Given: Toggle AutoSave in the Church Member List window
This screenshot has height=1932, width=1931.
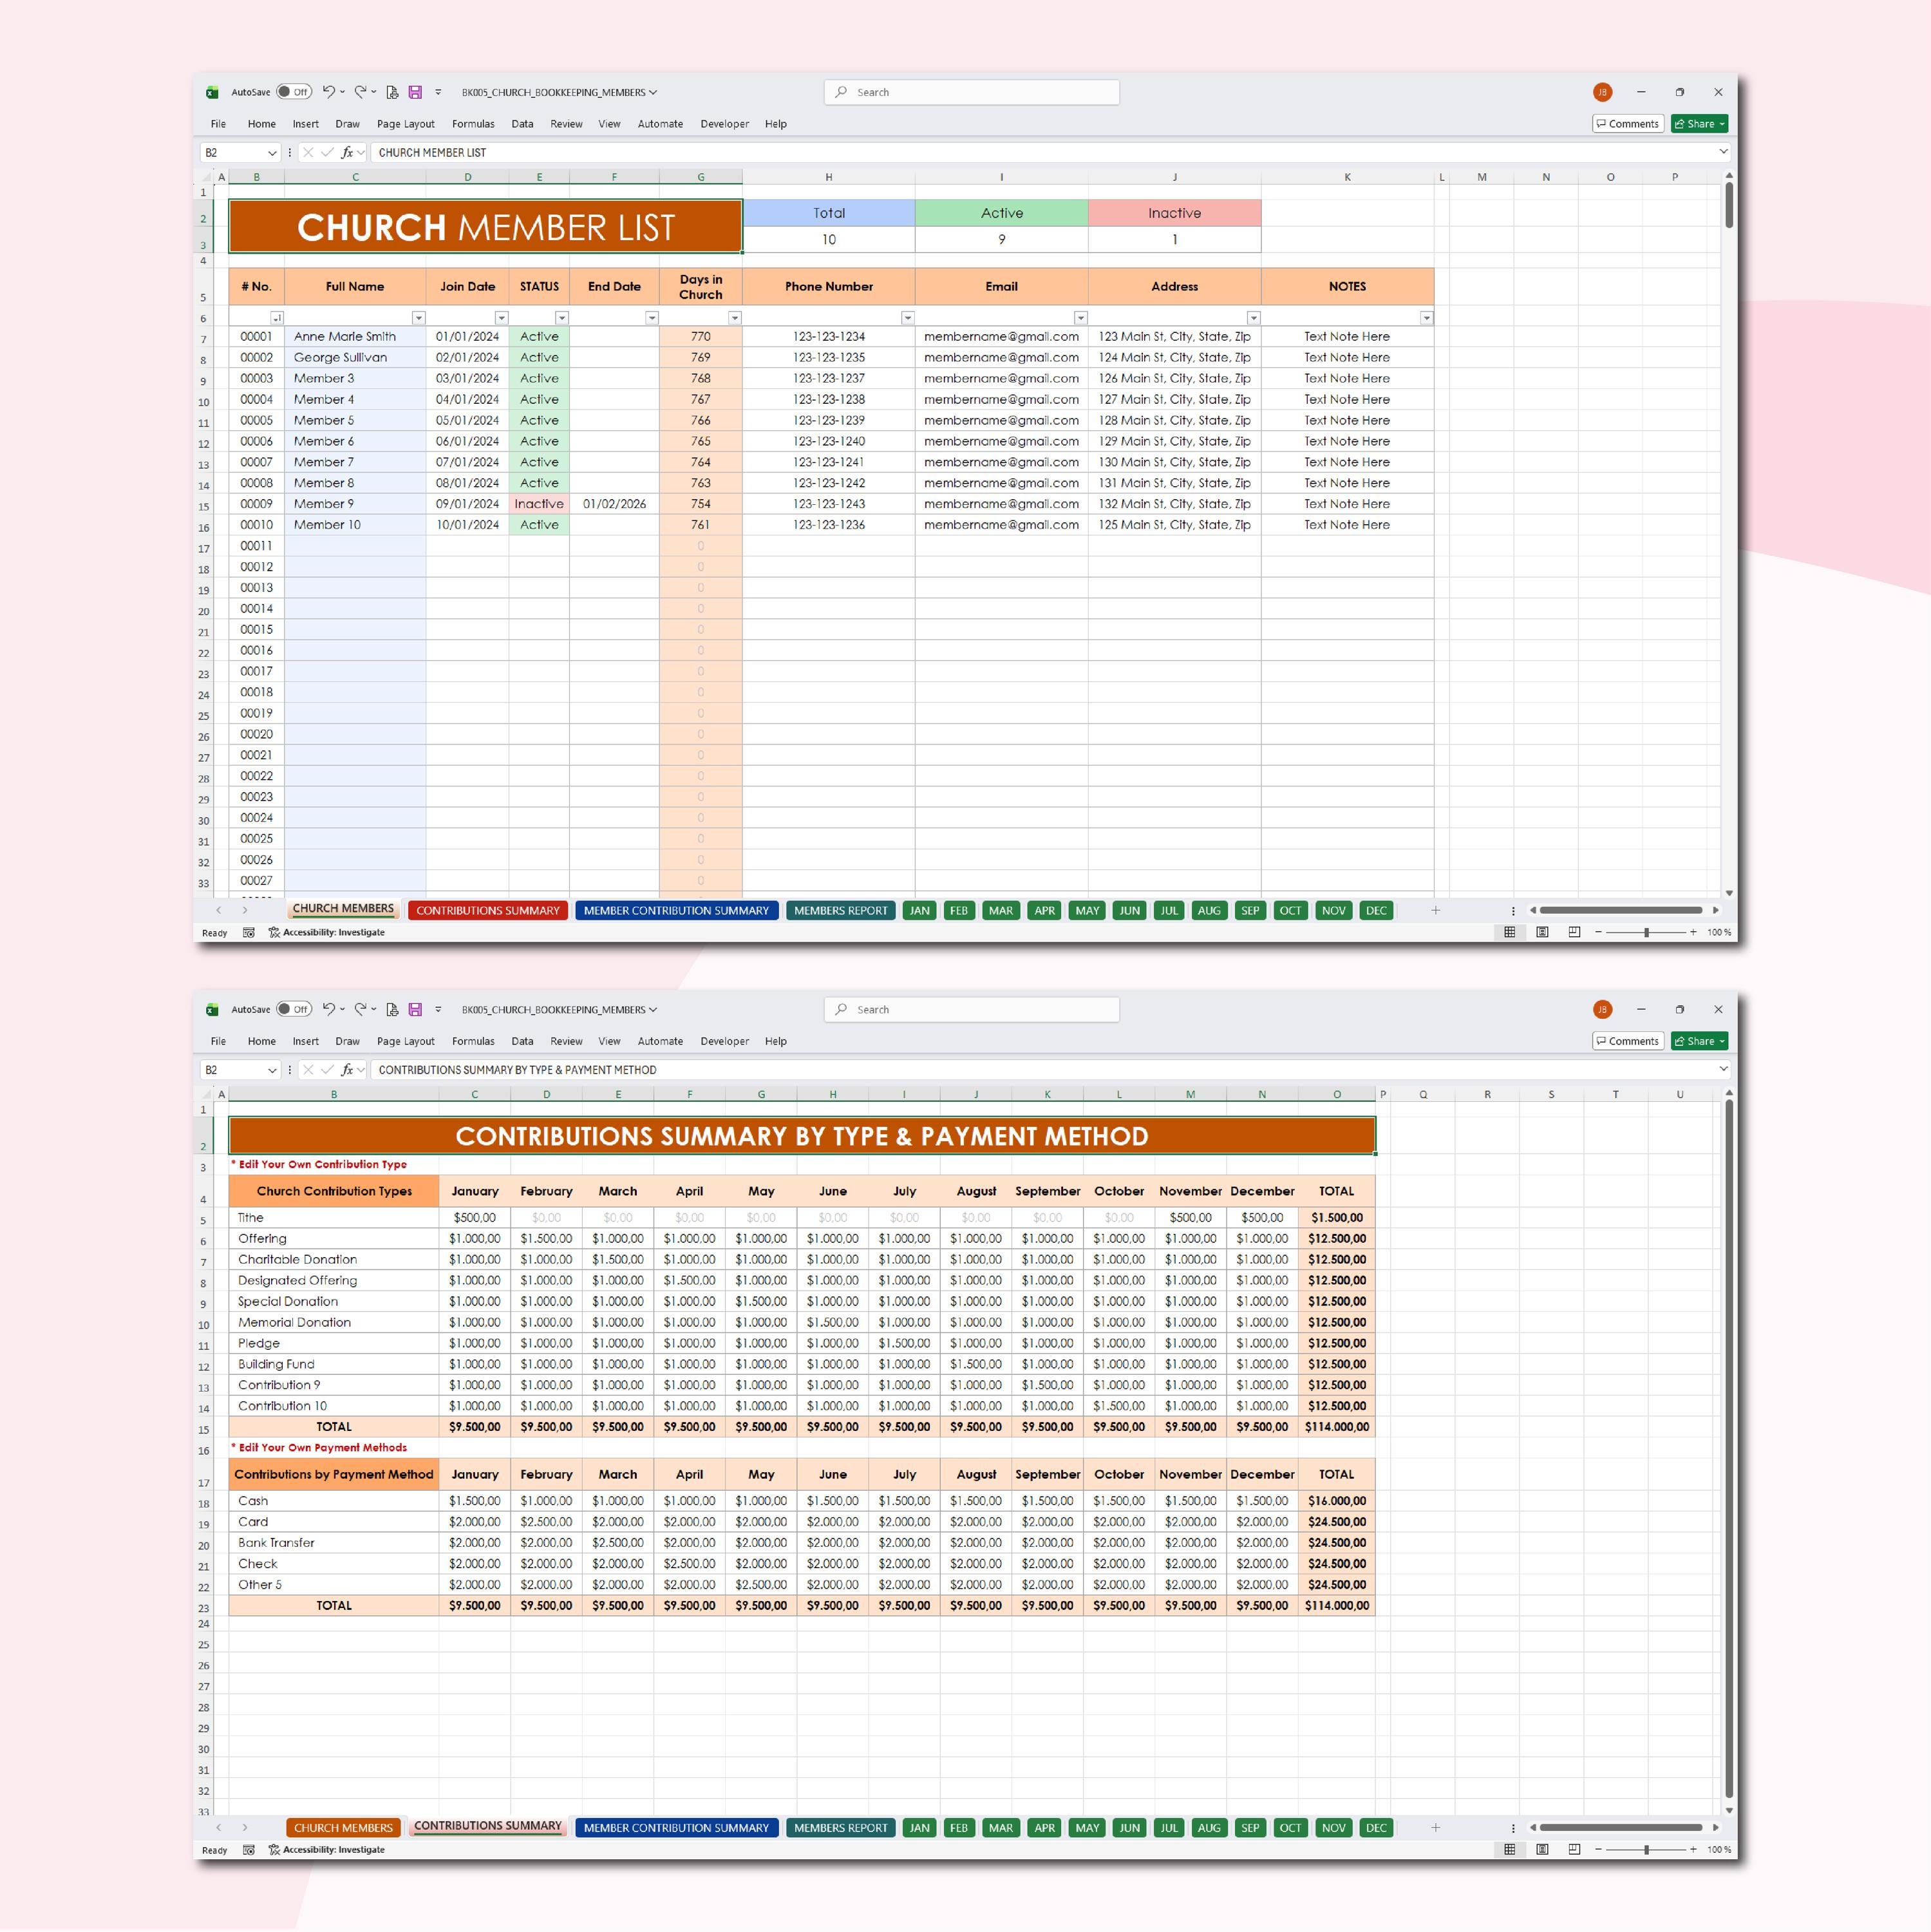Looking at the screenshot, I should (294, 92).
